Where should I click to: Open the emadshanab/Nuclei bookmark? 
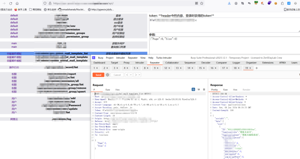tap(72, 9)
